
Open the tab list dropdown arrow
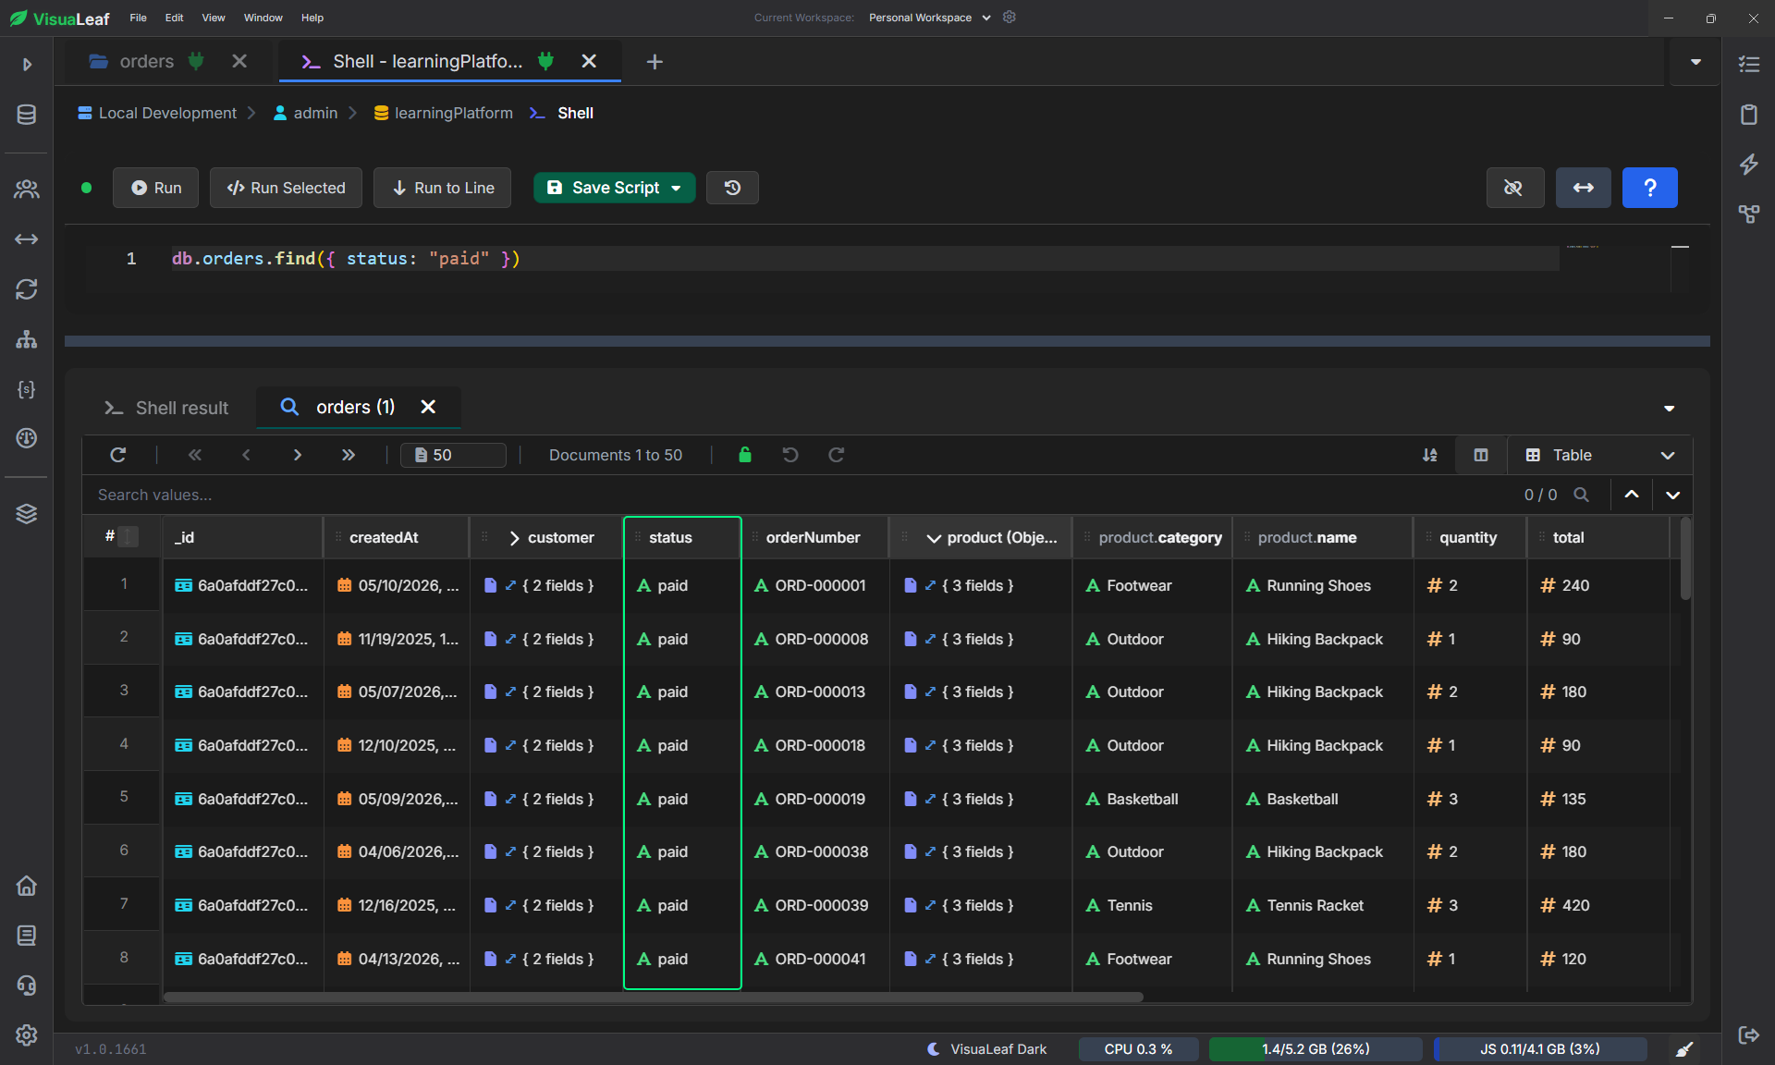tap(1695, 62)
